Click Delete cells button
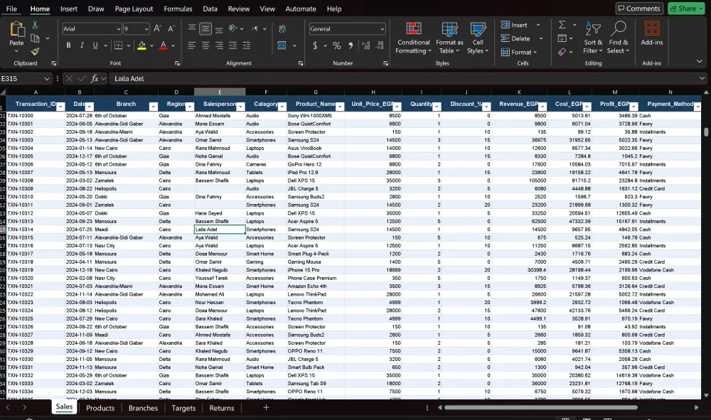711x420 pixels. click(x=515, y=38)
